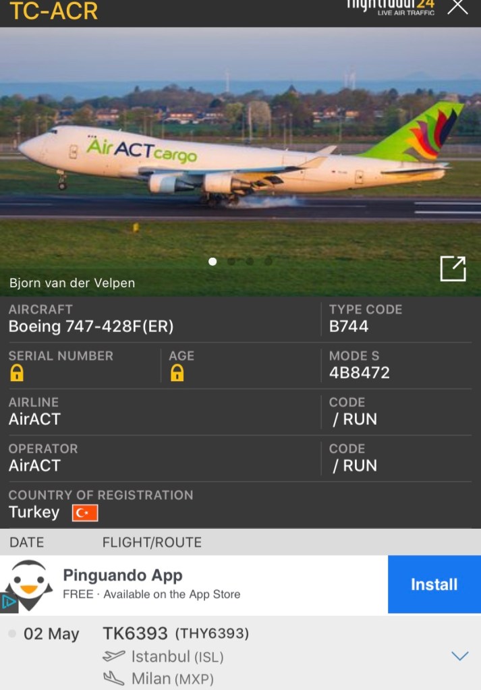
Task: Tap the Flightradar24 logo
Action: 391,7
